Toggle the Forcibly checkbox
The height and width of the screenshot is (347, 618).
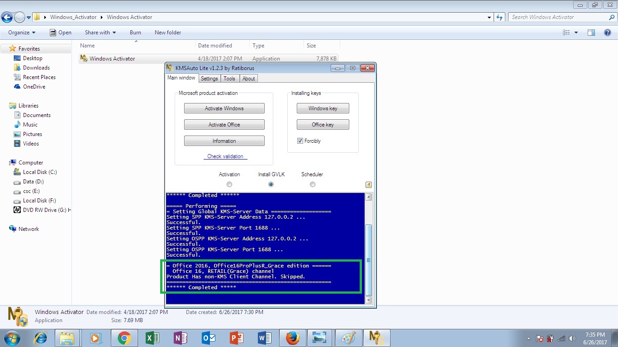(x=300, y=141)
